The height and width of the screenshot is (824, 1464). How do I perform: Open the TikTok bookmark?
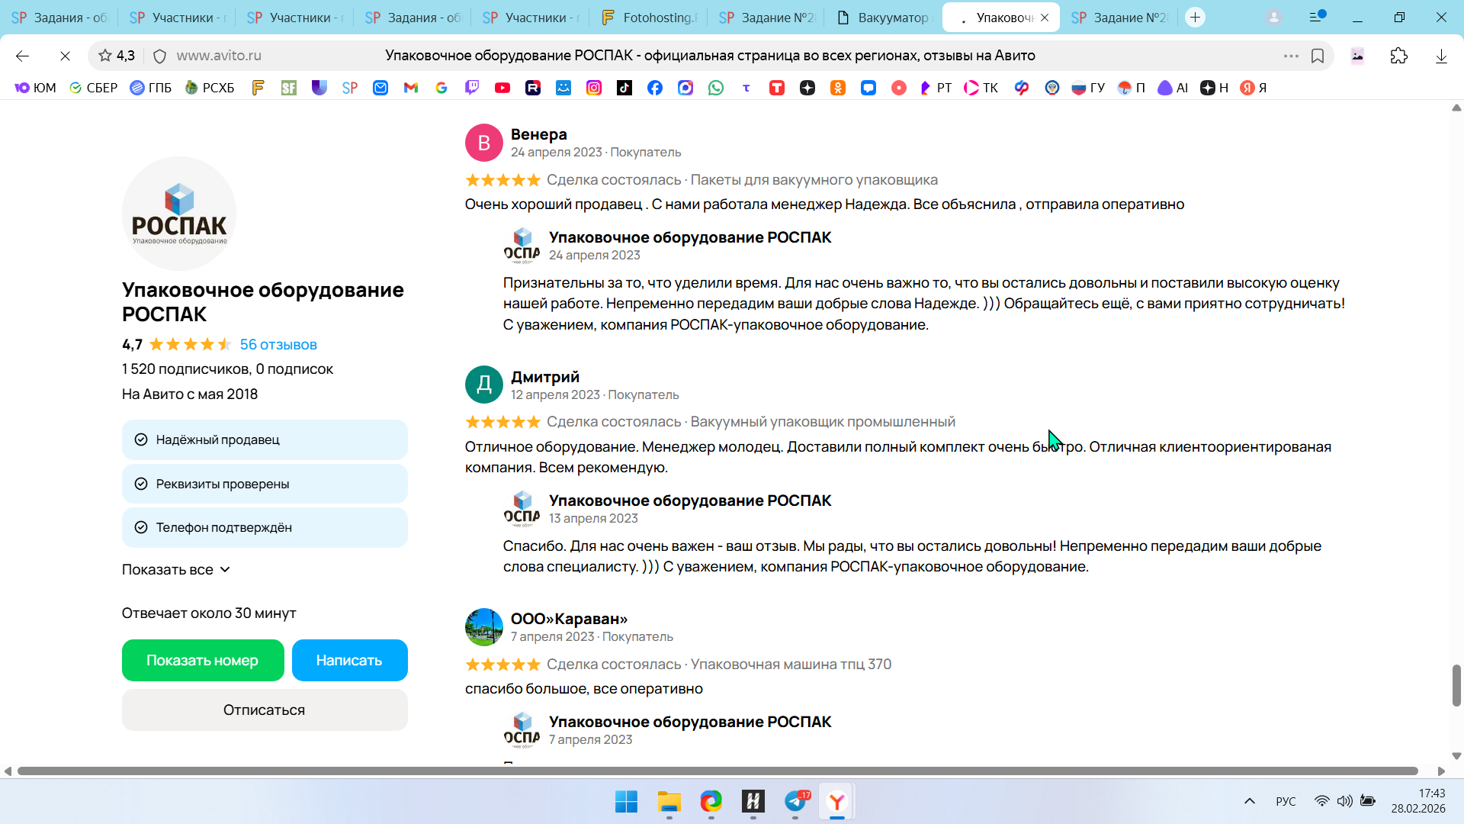[624, 88]
